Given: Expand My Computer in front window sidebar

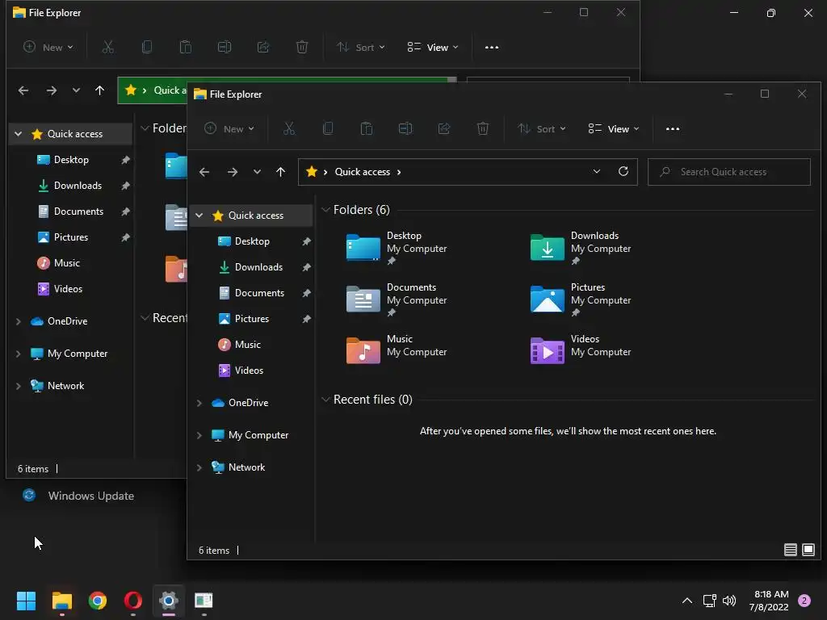Looking at the screenshot, I should coord(199,435).
